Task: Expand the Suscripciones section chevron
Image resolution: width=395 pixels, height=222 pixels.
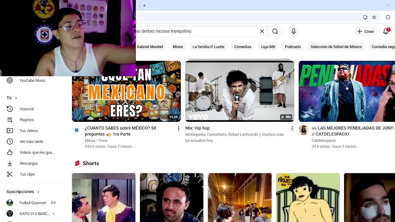Action: pos(38,192)
